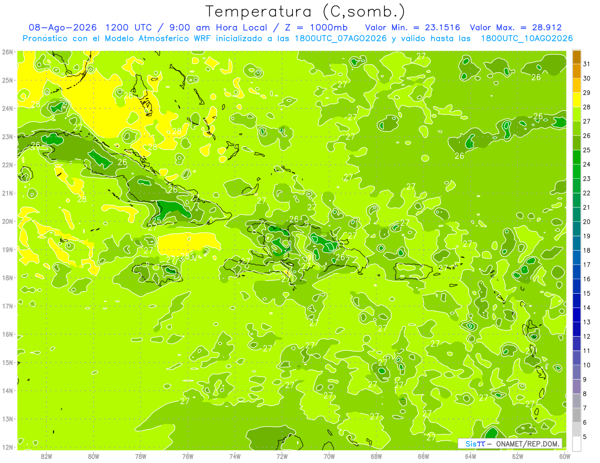
Task: Click the yellow swatch between 28 and 29
Action: (576, 100)
